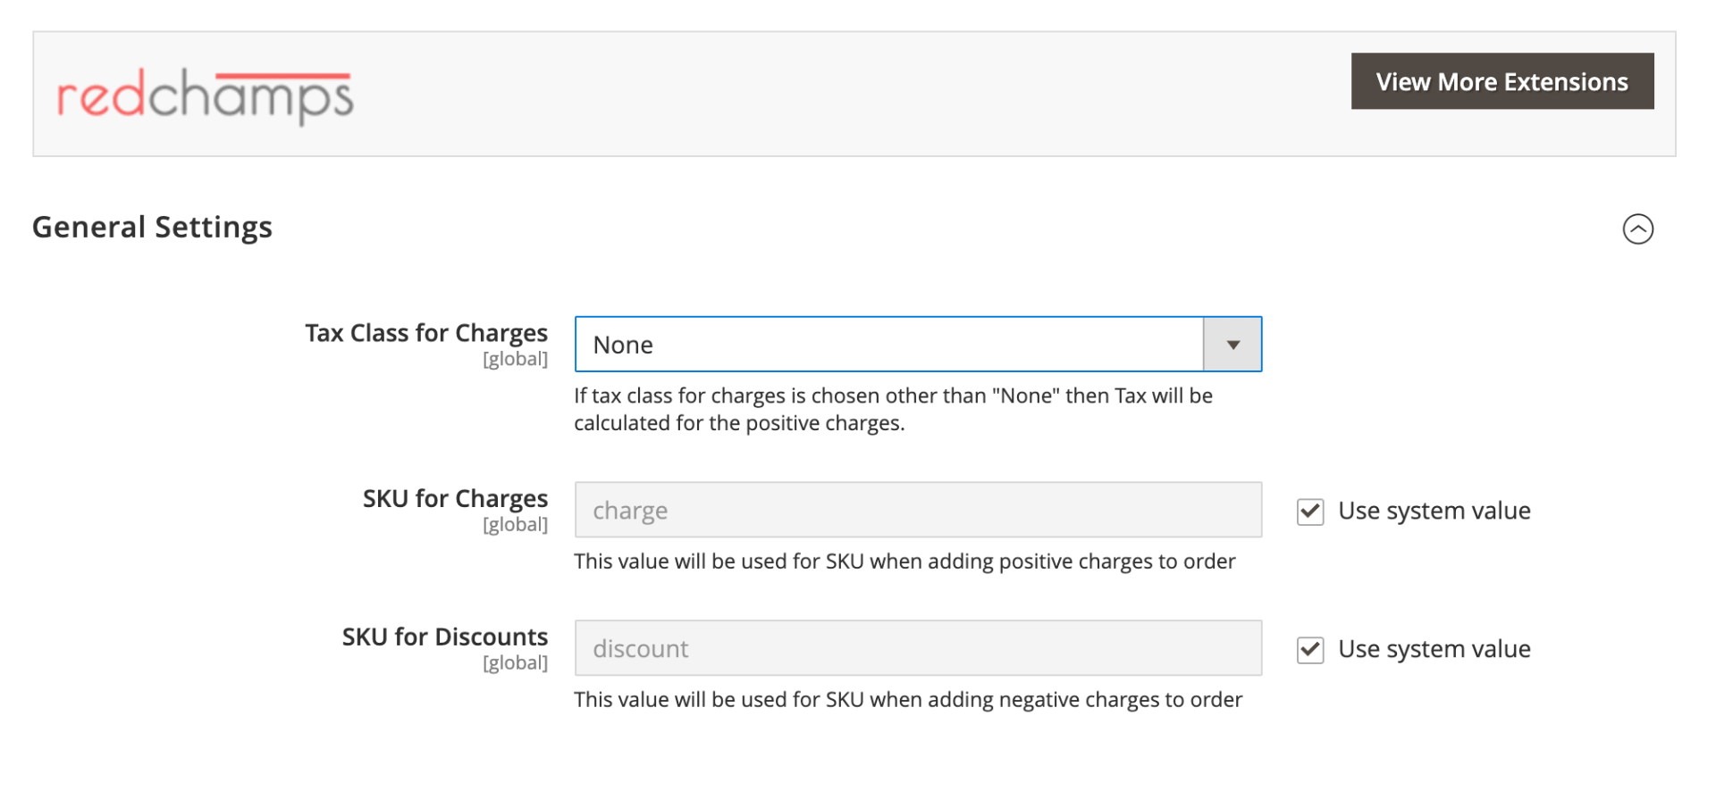1716x799 pixels.
Task: Click the Tax Class dropdown arrow
Action: (1232, 345)
